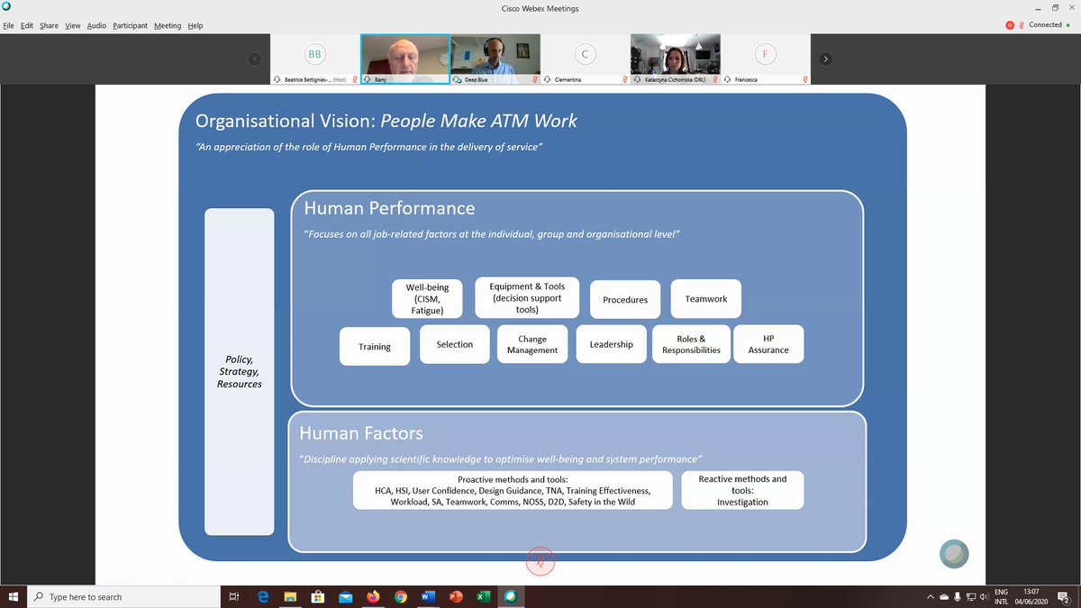Viewport: 1081px width, 608px height.
Task: Open Firefox from taskbar
Action: point(373,596)
